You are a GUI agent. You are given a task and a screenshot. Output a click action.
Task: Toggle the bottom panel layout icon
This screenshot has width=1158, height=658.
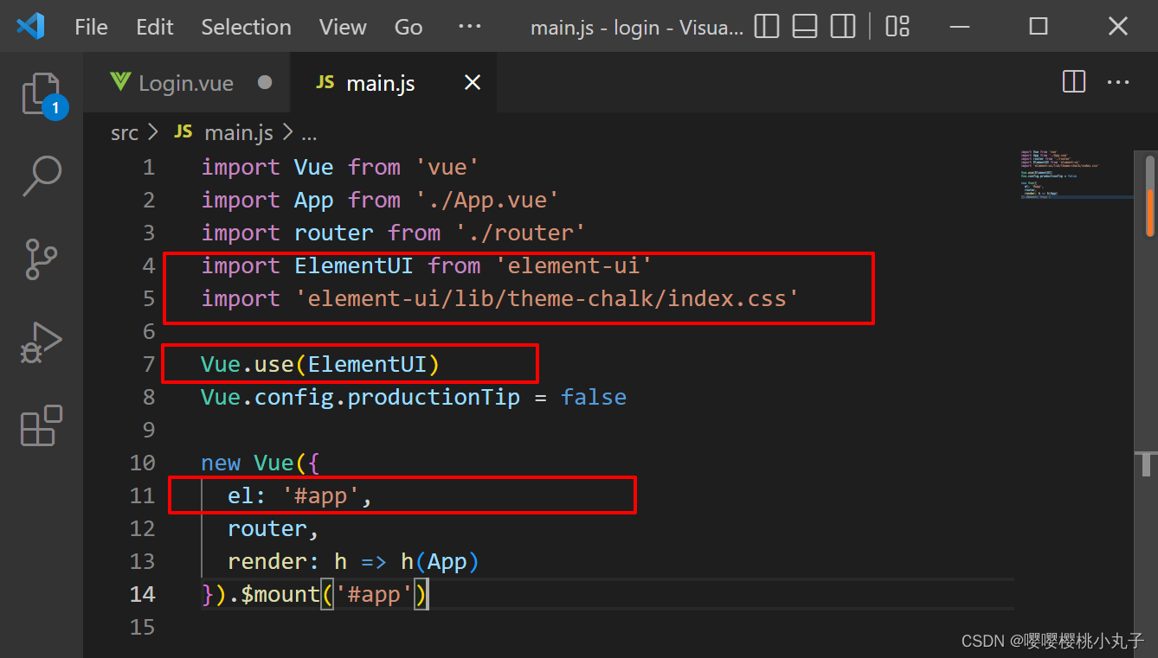(x=805, y=26)
